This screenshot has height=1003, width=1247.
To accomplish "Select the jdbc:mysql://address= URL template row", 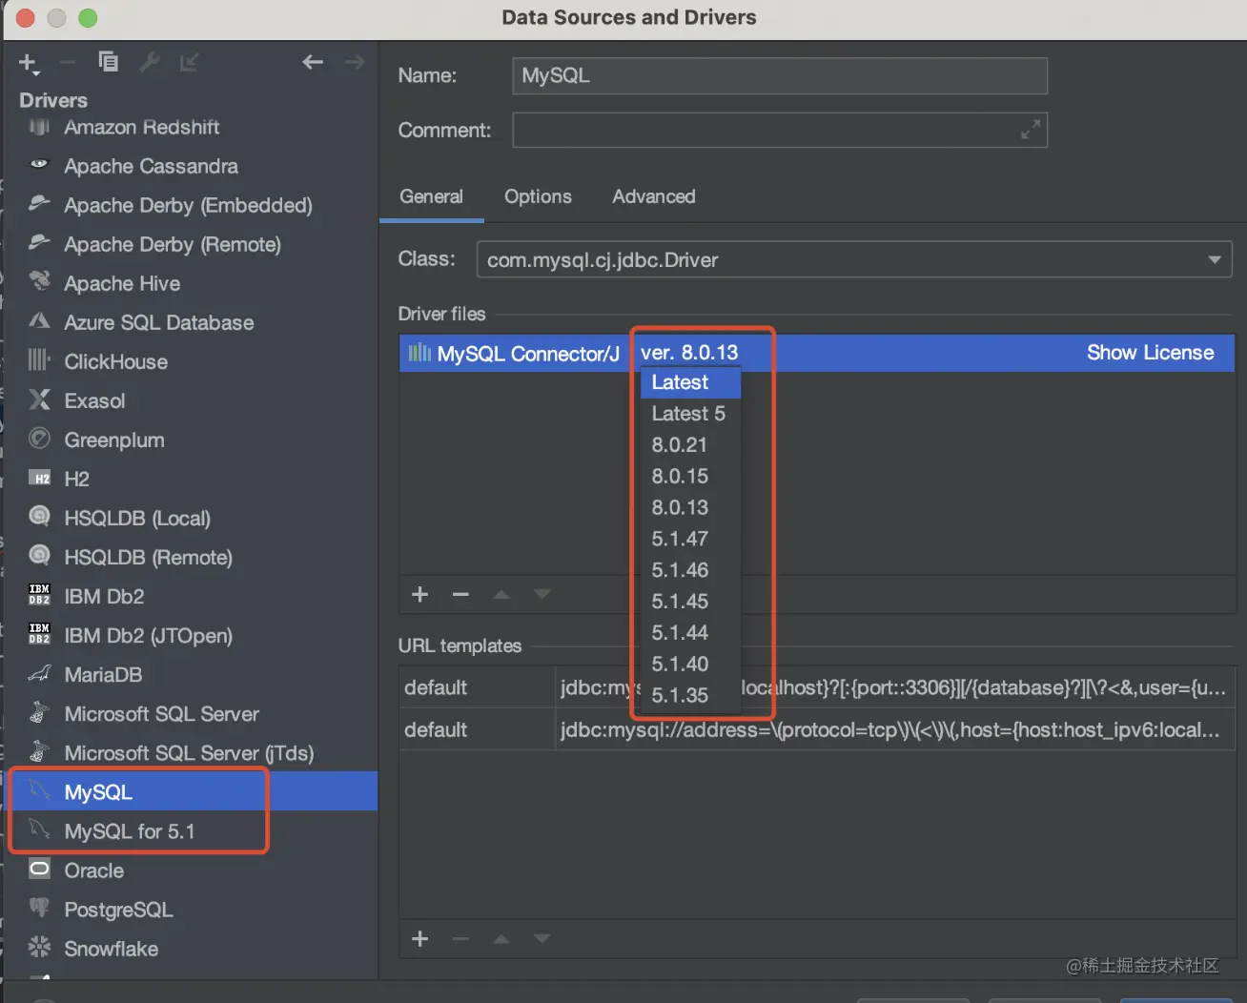I will [817, 729].
